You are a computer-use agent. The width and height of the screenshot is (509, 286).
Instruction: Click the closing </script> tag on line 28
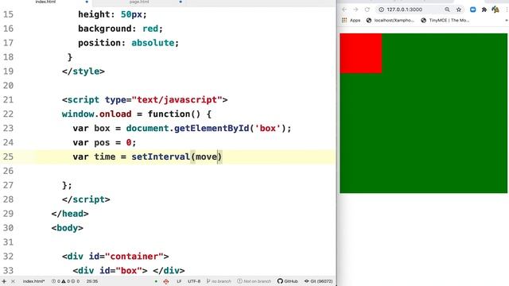[x=86, y=199]
